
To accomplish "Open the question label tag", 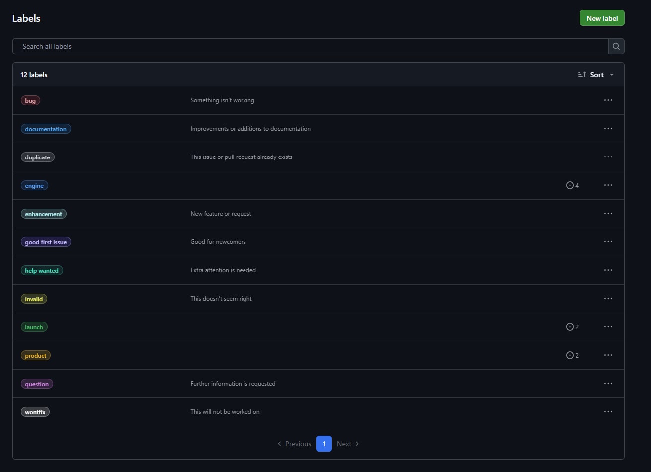I will pyautogui.click(x=37, y=384).
